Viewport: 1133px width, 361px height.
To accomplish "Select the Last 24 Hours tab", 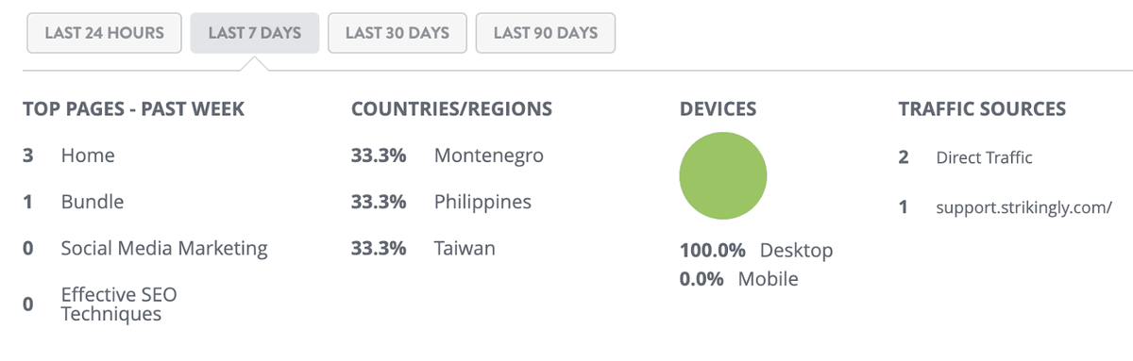I will coord(104,33).
